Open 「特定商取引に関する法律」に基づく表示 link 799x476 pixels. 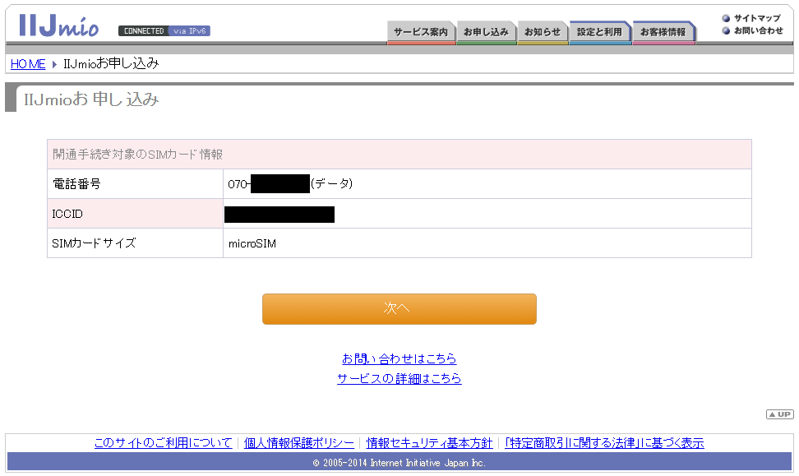(x=604, y=443)
